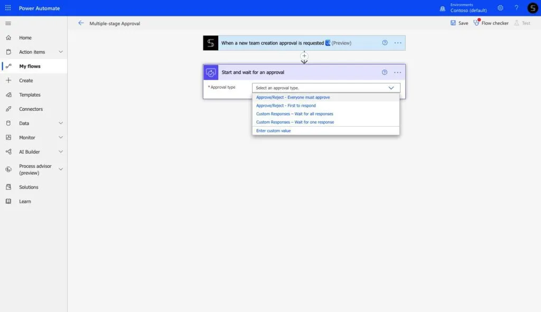Screen dimensions: 541x312
Task: Open the Settings gear
Action: pos(500,7)
